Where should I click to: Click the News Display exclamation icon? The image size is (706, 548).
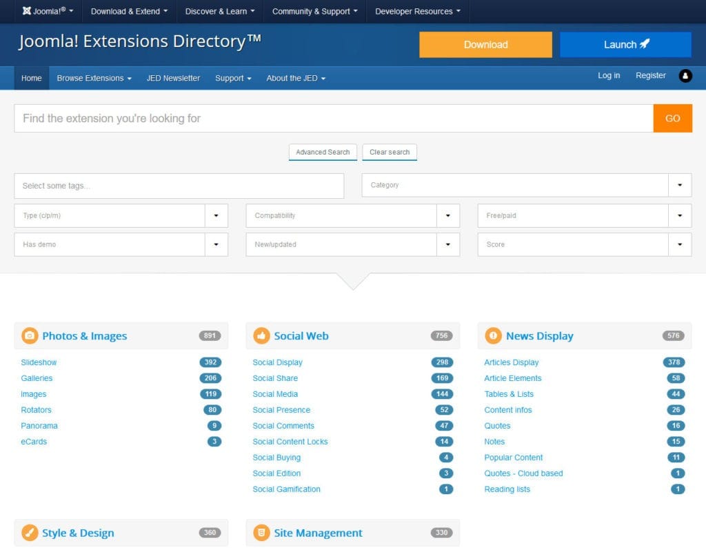point(493,335)
